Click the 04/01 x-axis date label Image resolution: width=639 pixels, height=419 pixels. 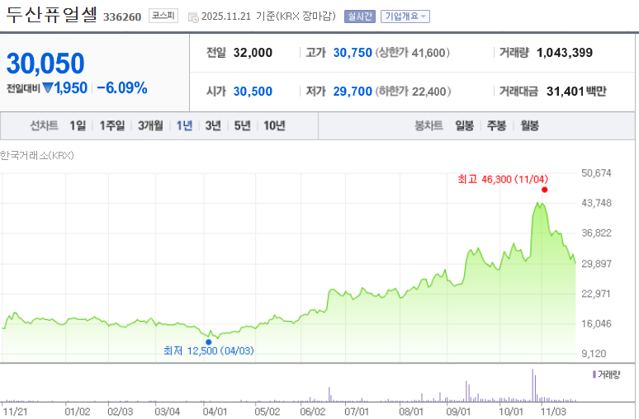[x=215, y=412]
